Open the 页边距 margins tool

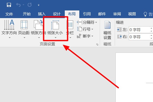24,28
